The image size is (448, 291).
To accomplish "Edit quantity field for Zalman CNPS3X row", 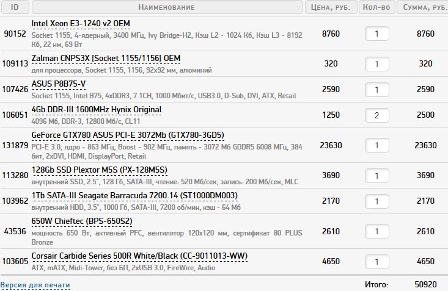I will [x=376, y=64].
